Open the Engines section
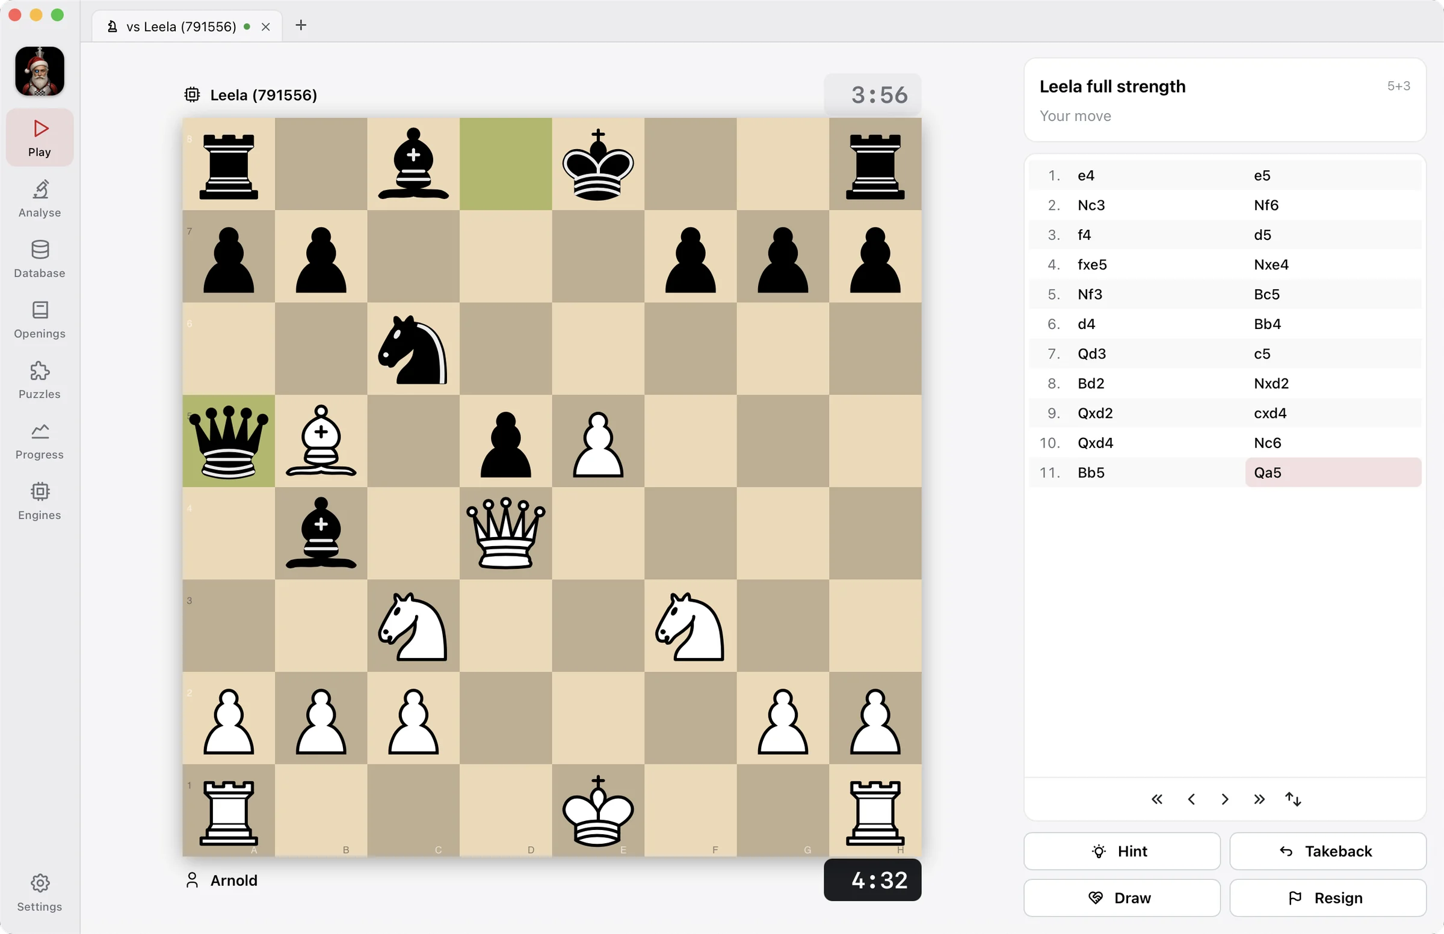Viewport: 1444px width, 934px height. coord(40,502)
